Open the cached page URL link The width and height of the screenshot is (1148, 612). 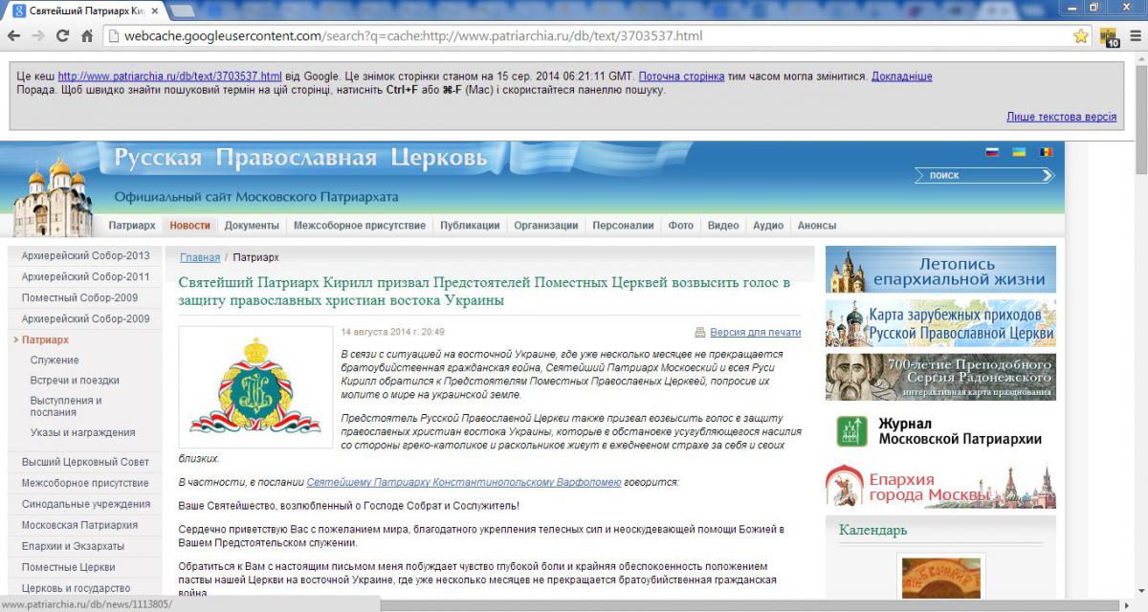click(170, 76)
